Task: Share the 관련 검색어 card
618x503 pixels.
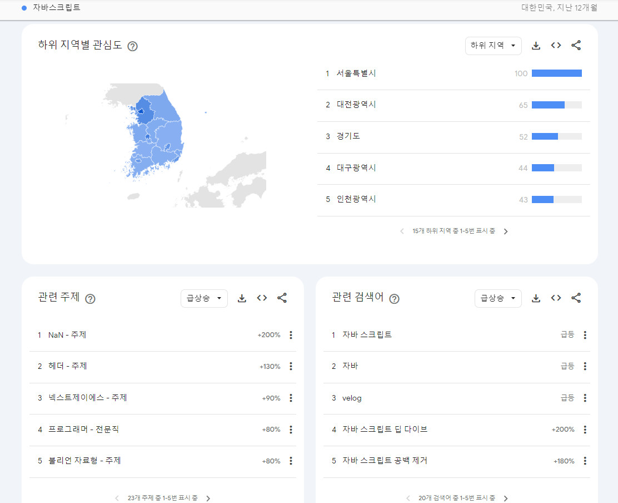Action: coord(576,298)
